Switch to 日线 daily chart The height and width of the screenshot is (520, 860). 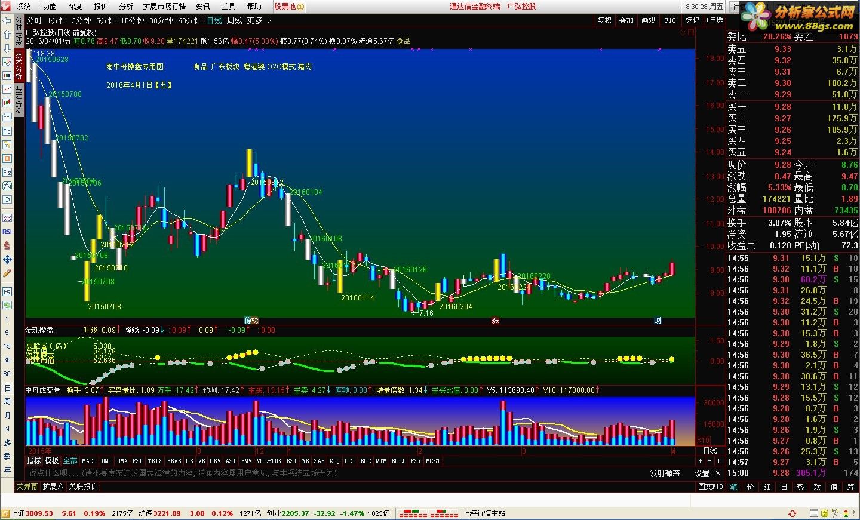tap(215, 20)
